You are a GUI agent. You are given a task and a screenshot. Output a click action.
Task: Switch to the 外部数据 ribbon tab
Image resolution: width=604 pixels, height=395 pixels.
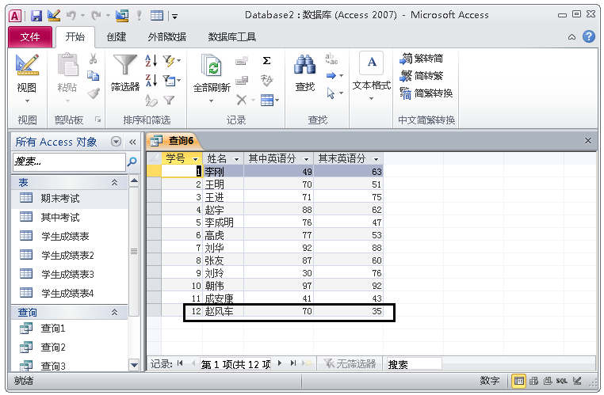coord(166,37)
